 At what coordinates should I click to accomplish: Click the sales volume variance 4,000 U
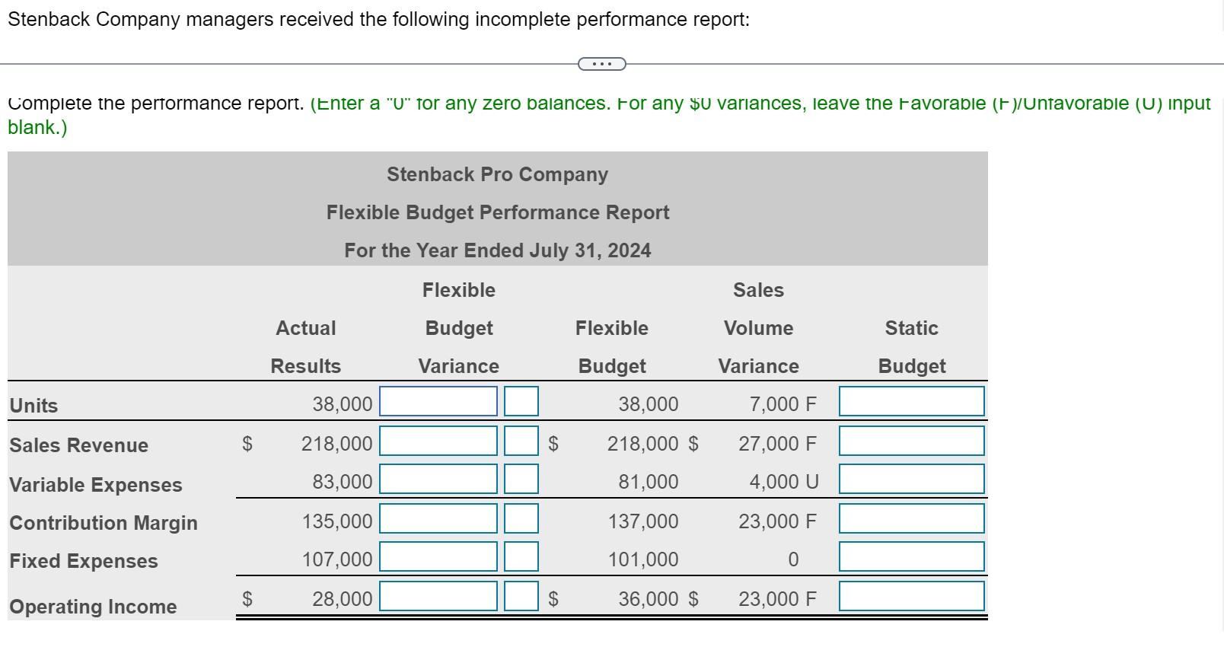[x=784, y=481]
